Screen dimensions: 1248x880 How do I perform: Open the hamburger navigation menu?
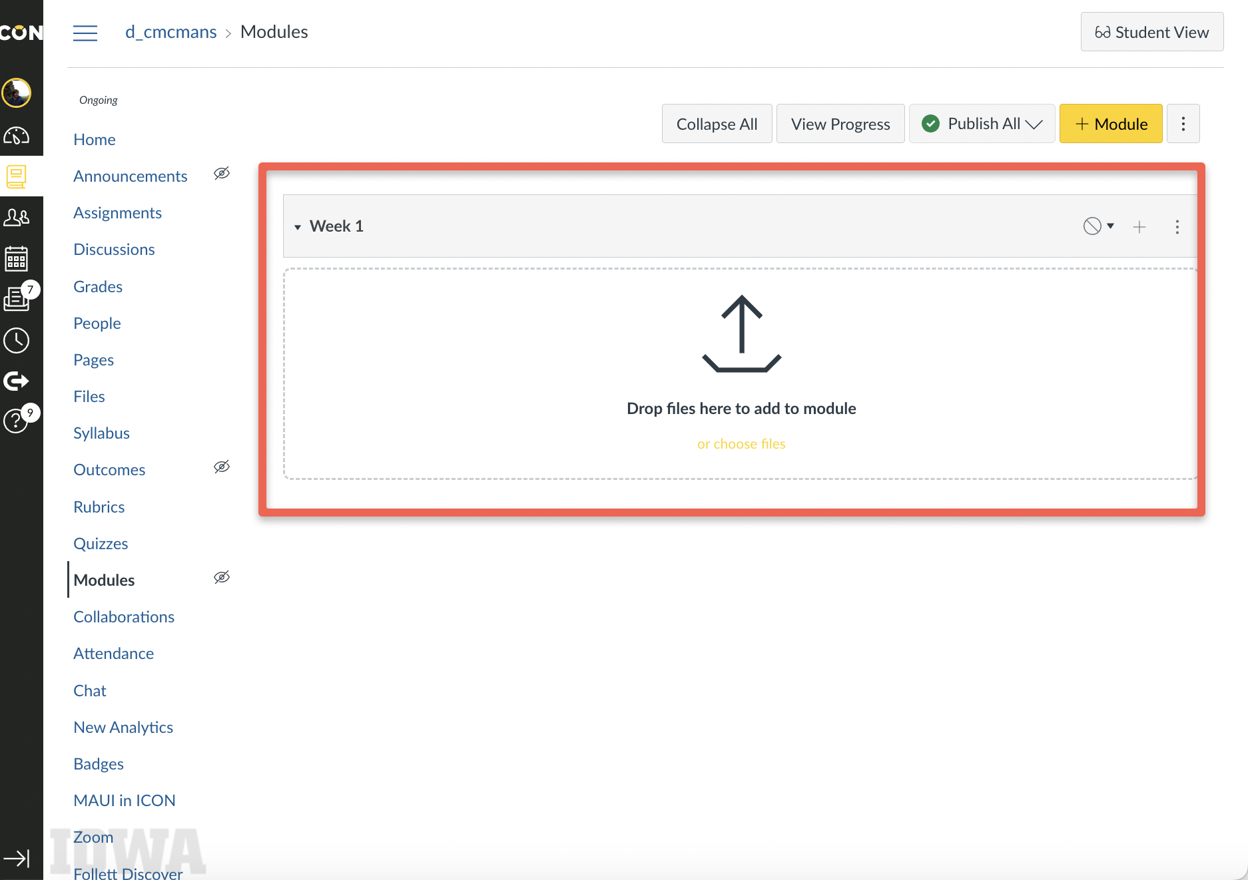(x=85, y=32)
